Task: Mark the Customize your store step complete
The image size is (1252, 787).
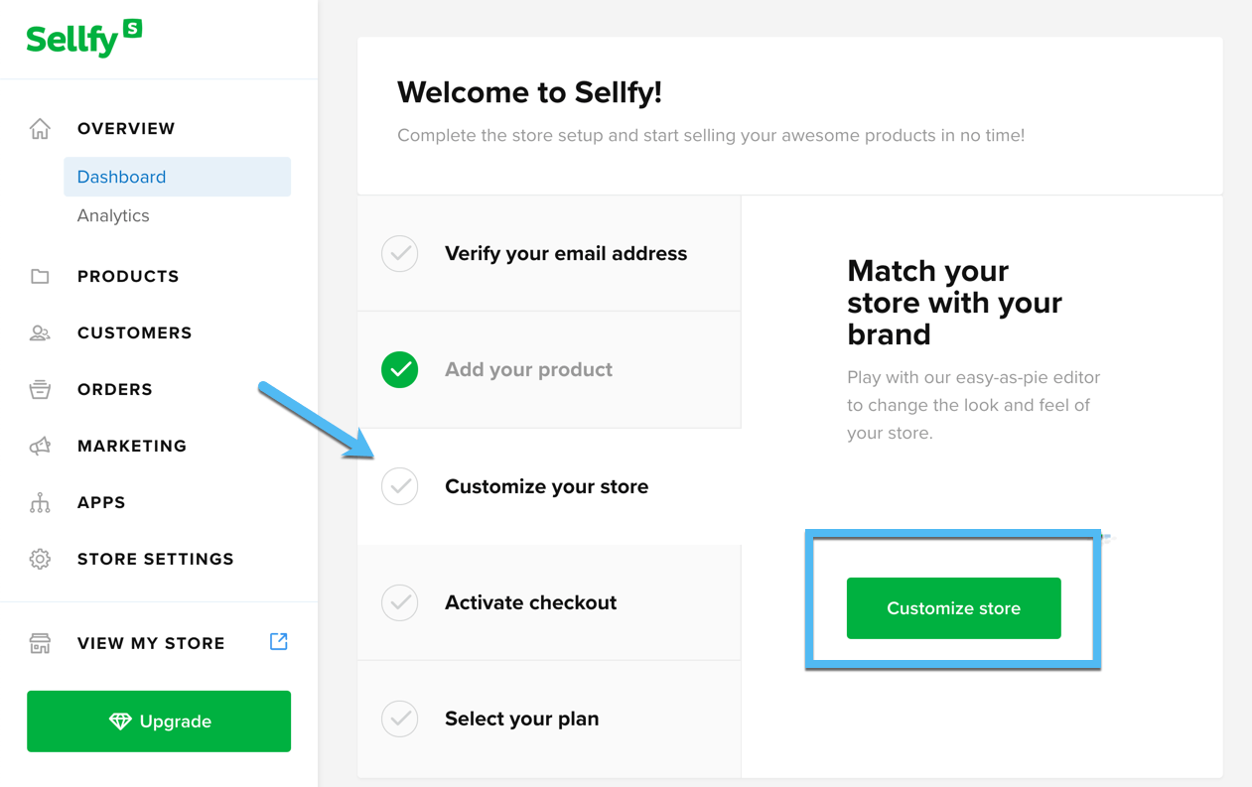Action: coord(399,486)
